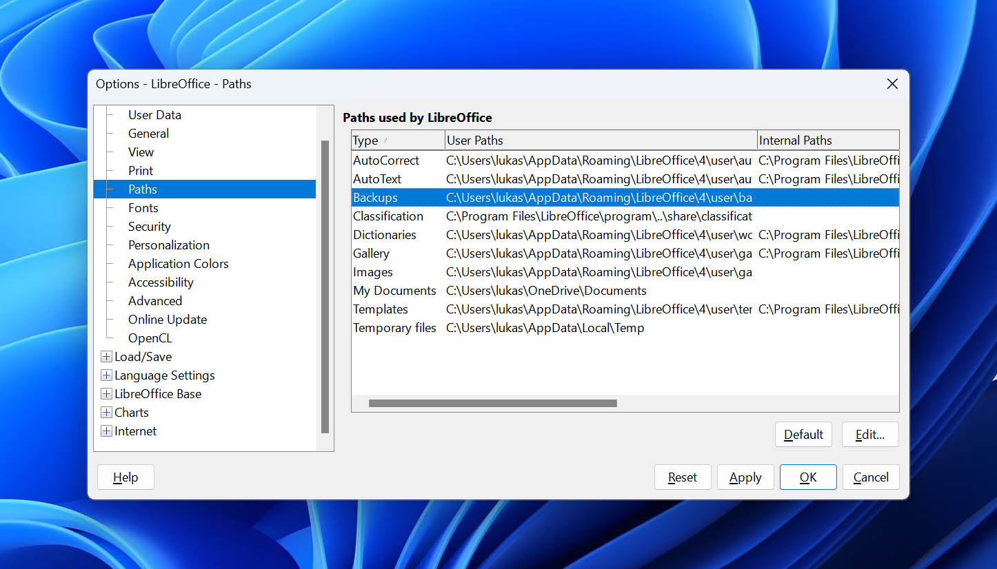Expand the Charts tree node
Screen dimensions: 997x569
click(106, 413)
